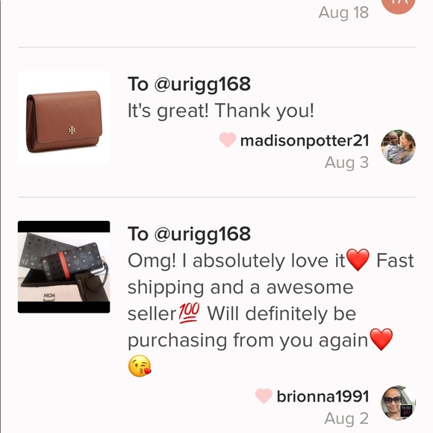Select the "Omg! I absolutely love it" review text
433x433 pixels.
click(x=237, y=261)
